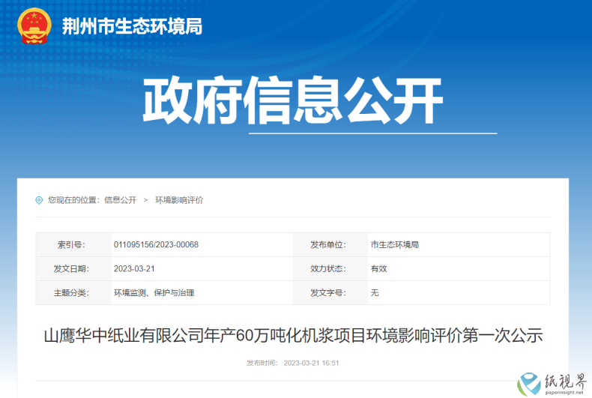Click the 索引号 label cell
592x398 pixels.
tap(73, 244)
